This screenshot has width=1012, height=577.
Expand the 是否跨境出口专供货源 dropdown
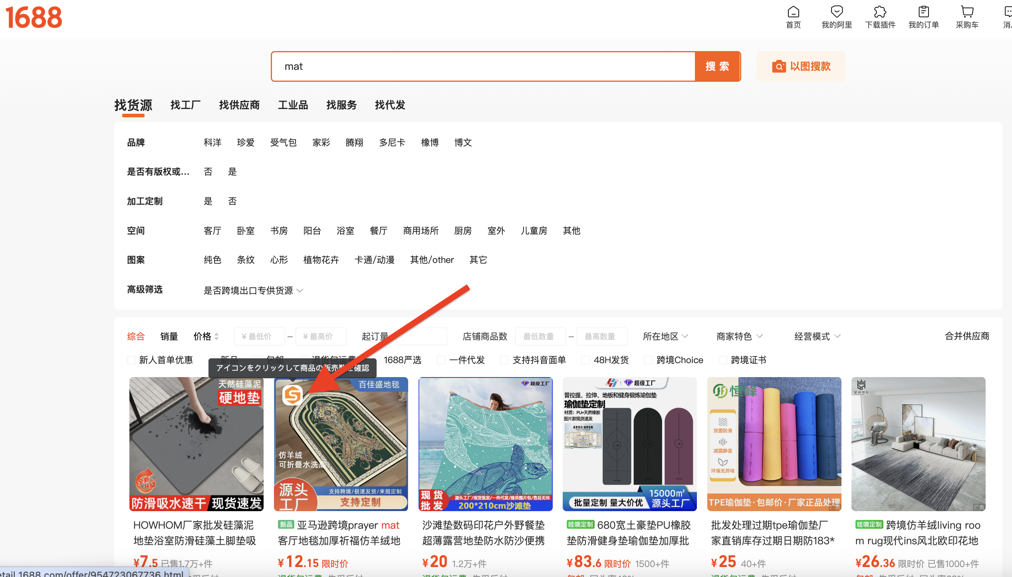tap(254, 290)
